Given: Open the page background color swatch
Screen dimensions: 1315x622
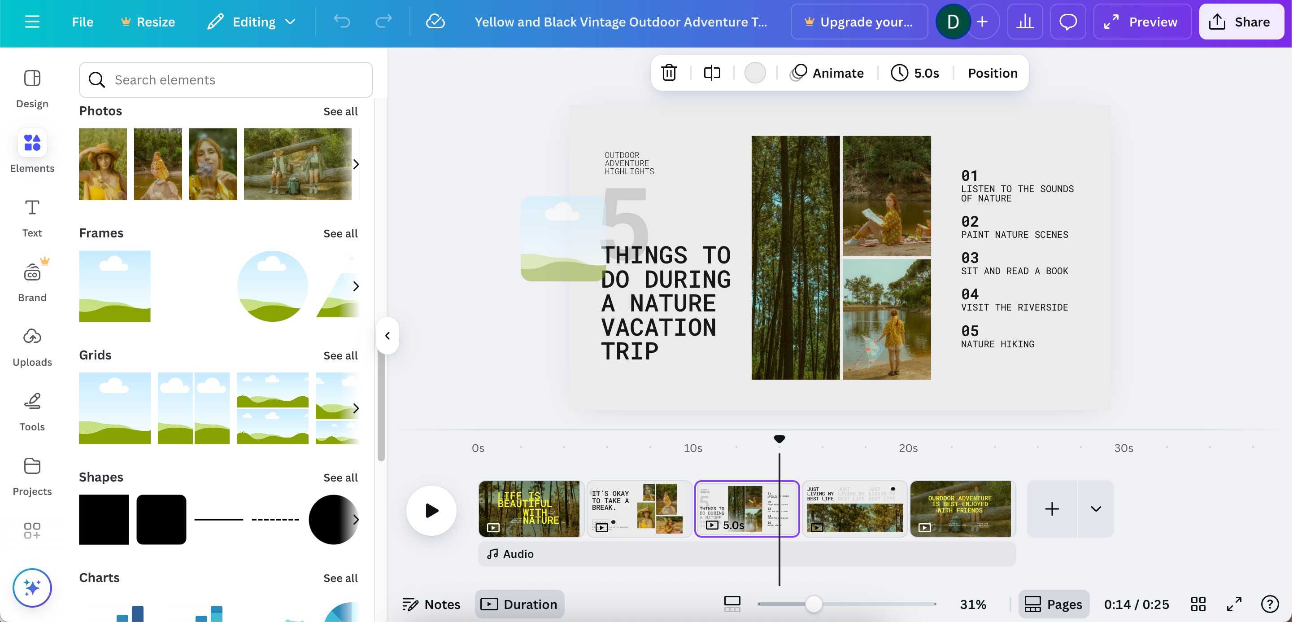Looking at the screenshot, I should coord(754,73).
